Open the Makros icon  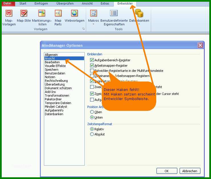[x=94, y=13]
